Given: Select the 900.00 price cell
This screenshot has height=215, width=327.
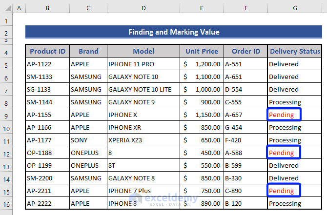Looking at the screenshot, I should (202, 102).
